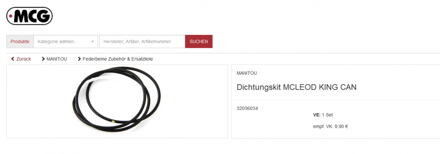Click the empf. VK 9,90 € price
The width and height of the screenshot is (440, 154).
[330, 127]
